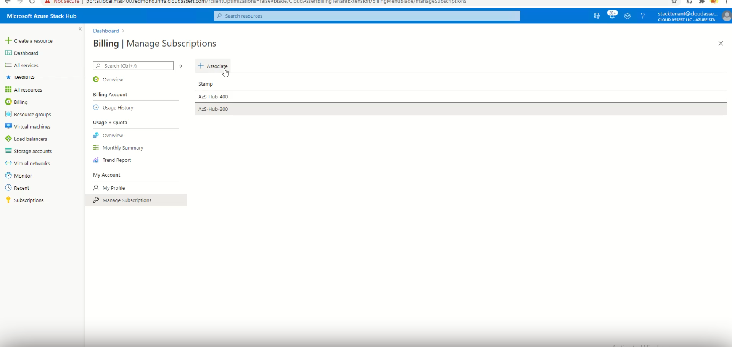Click the Not secure warning in address bar
Screen dimensions: 732x347
click(63, 2)
